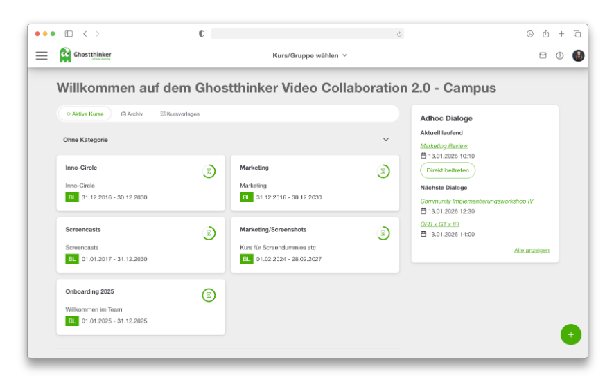614x387 pixels.
Task: Open a new tab with the plus icon
Action: [561, 34]
